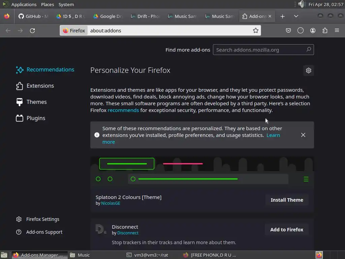Screen dimensions: 345x259
Task: Switch to the Google Drive tab
Action: pyautogui.click(x=108, y=16)
